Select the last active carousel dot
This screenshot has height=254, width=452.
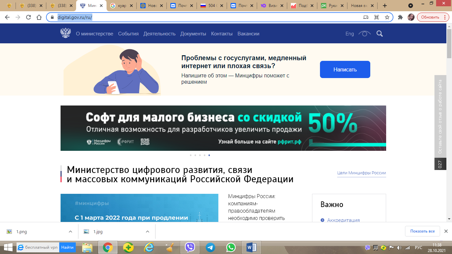click(x=209, y=155)
